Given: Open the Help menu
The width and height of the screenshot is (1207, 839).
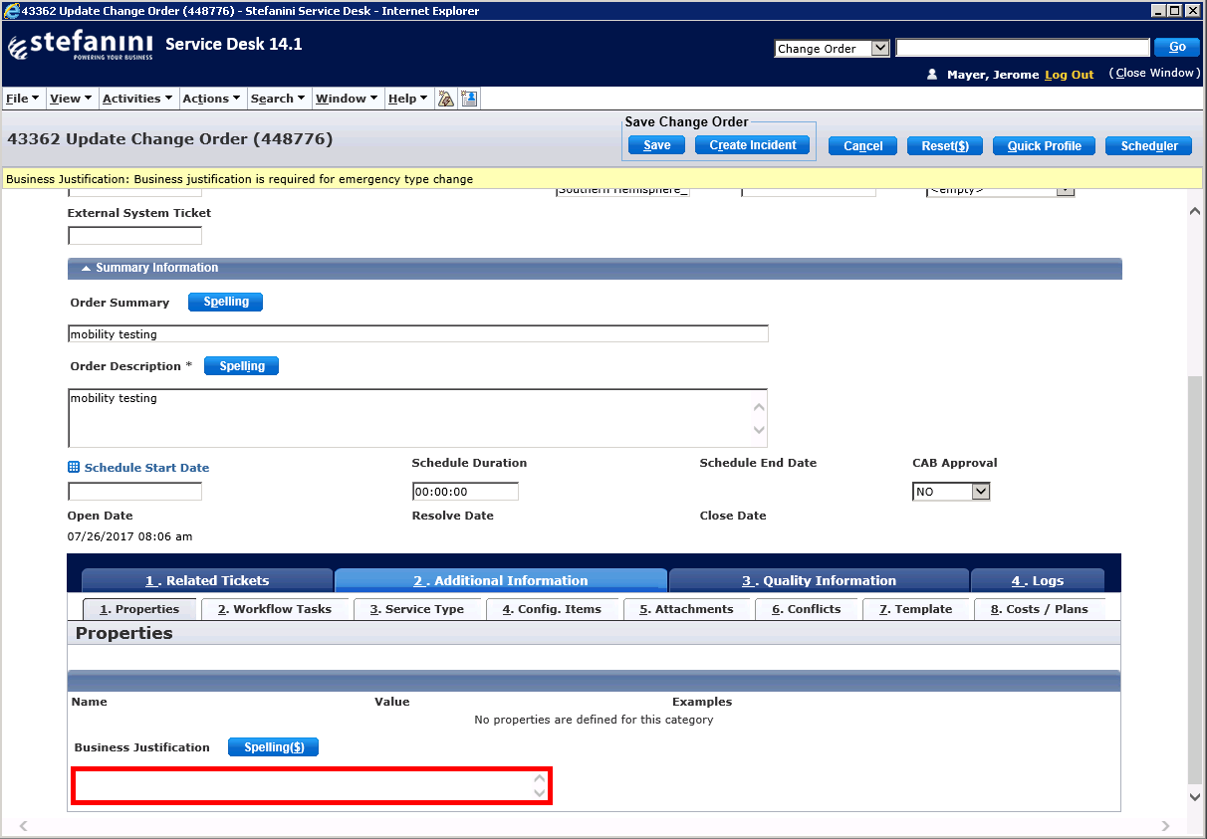Looking at the screenshot, I should (407, 99).
